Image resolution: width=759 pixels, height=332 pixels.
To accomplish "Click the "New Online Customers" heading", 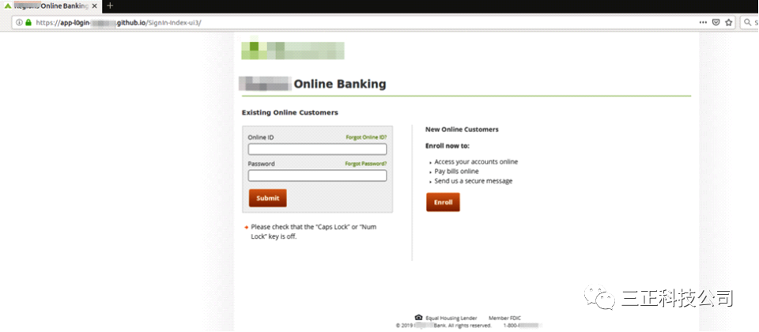I will [462, 130].
